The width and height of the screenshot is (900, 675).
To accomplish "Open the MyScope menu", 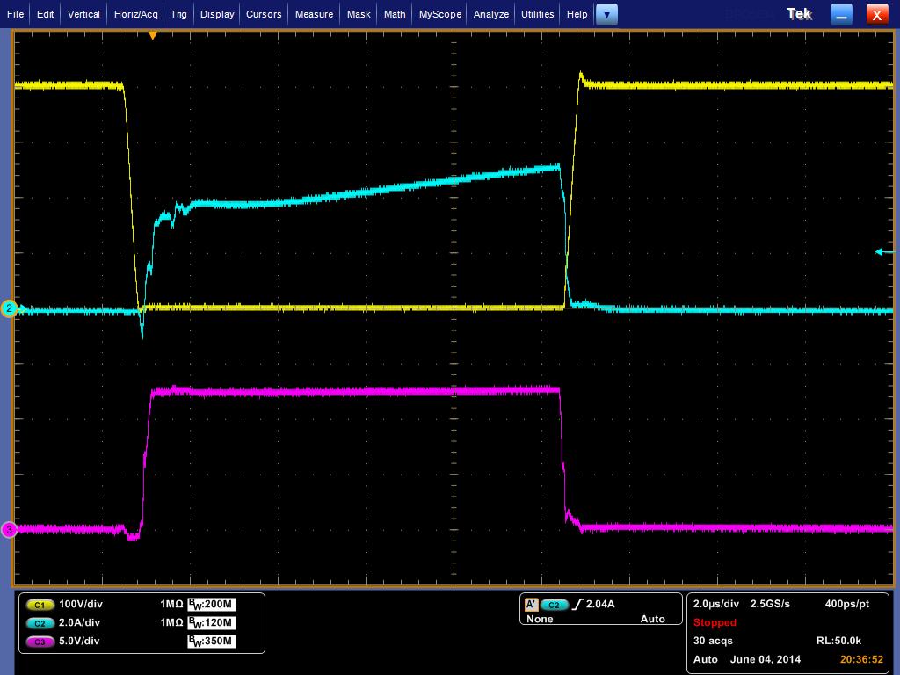I will 439,14.
